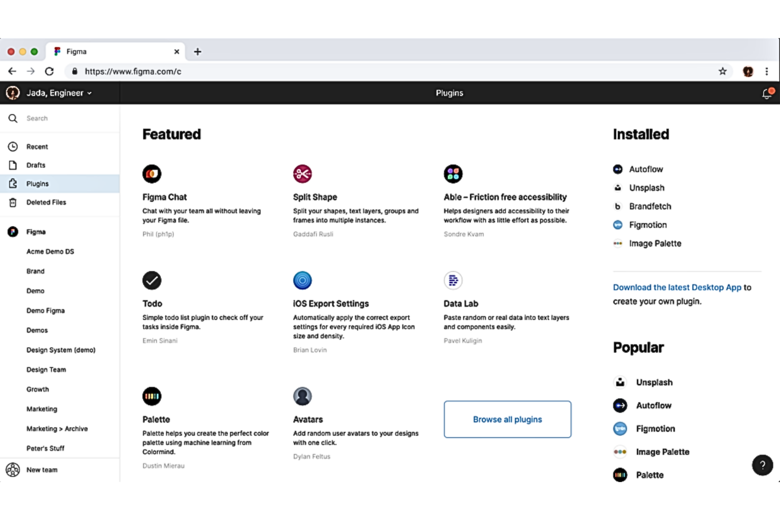Open the Brand project
The width and height of the screenshot is (780, 520).
click(x=35, y=271)
